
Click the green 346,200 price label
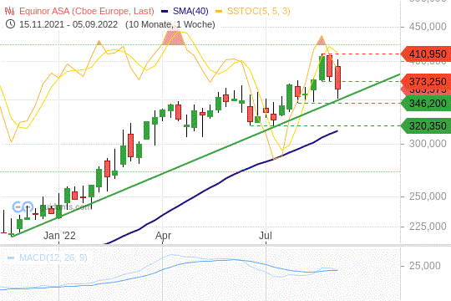click(x=426, y=103)
